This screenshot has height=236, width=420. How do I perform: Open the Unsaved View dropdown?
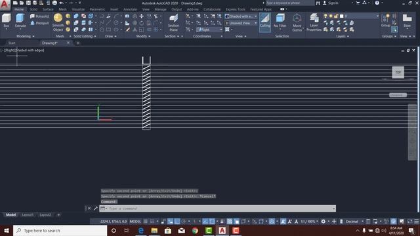click(x=241, y=24)
